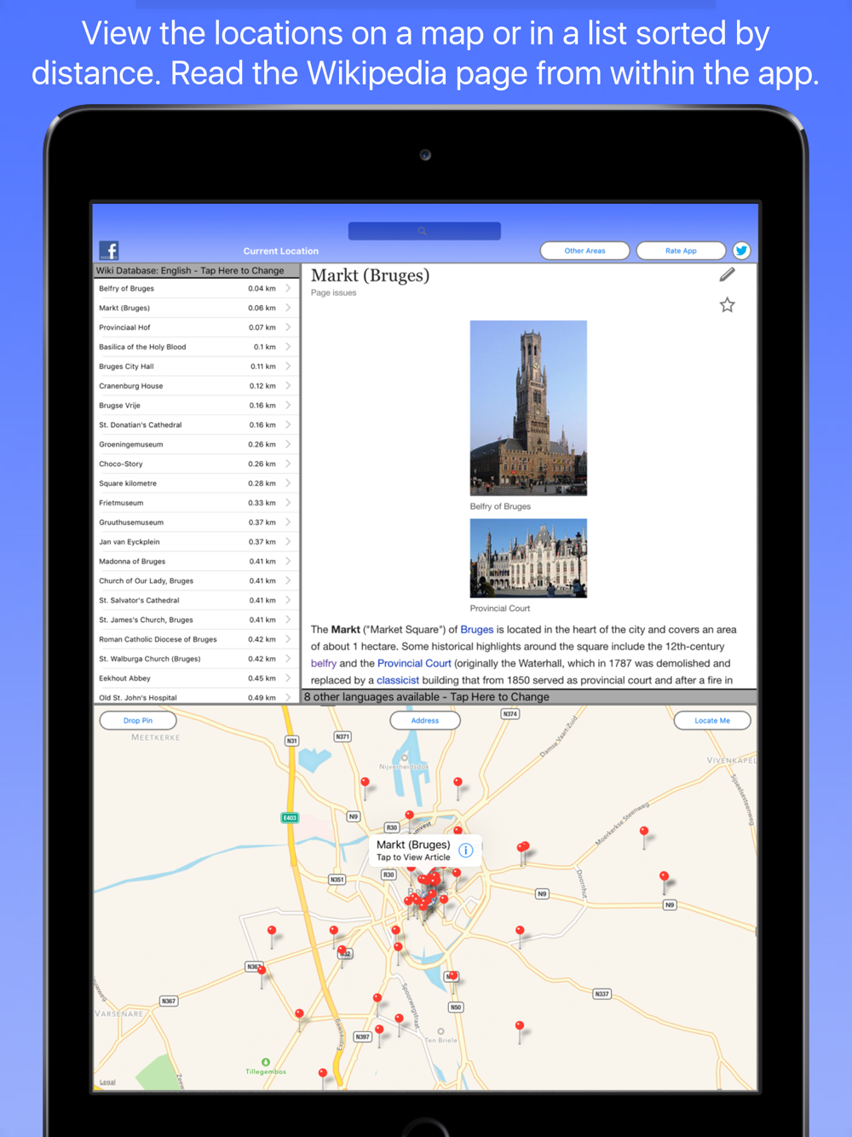Open the Provincial Court photo
Viewport: 852px width, 1137px height.
point(528,558)
